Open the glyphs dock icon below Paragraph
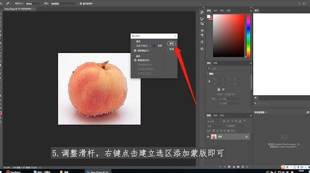Viewport: 310px width, 173px height. tap(202, 42)
